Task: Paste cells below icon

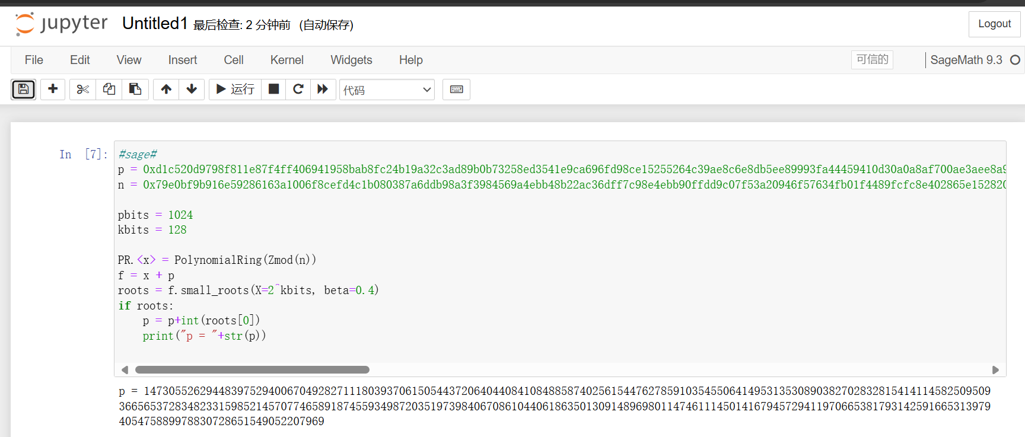Action: tap(135, 90)
